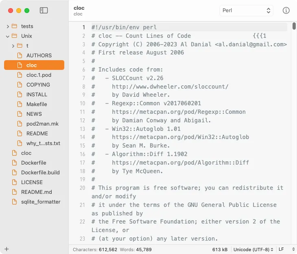Image resolution: width=297 pixels, height=254 pixels.
Task: Click the NEWS file icon
Action: coord(20,114)
